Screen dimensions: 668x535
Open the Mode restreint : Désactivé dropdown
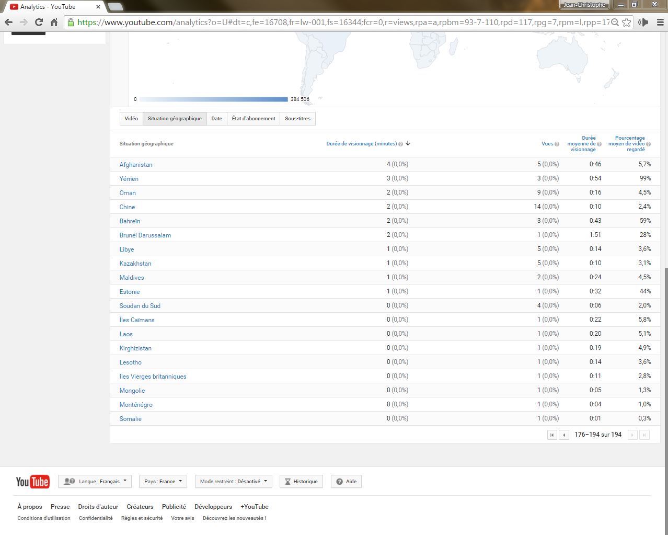pos(233,482)
